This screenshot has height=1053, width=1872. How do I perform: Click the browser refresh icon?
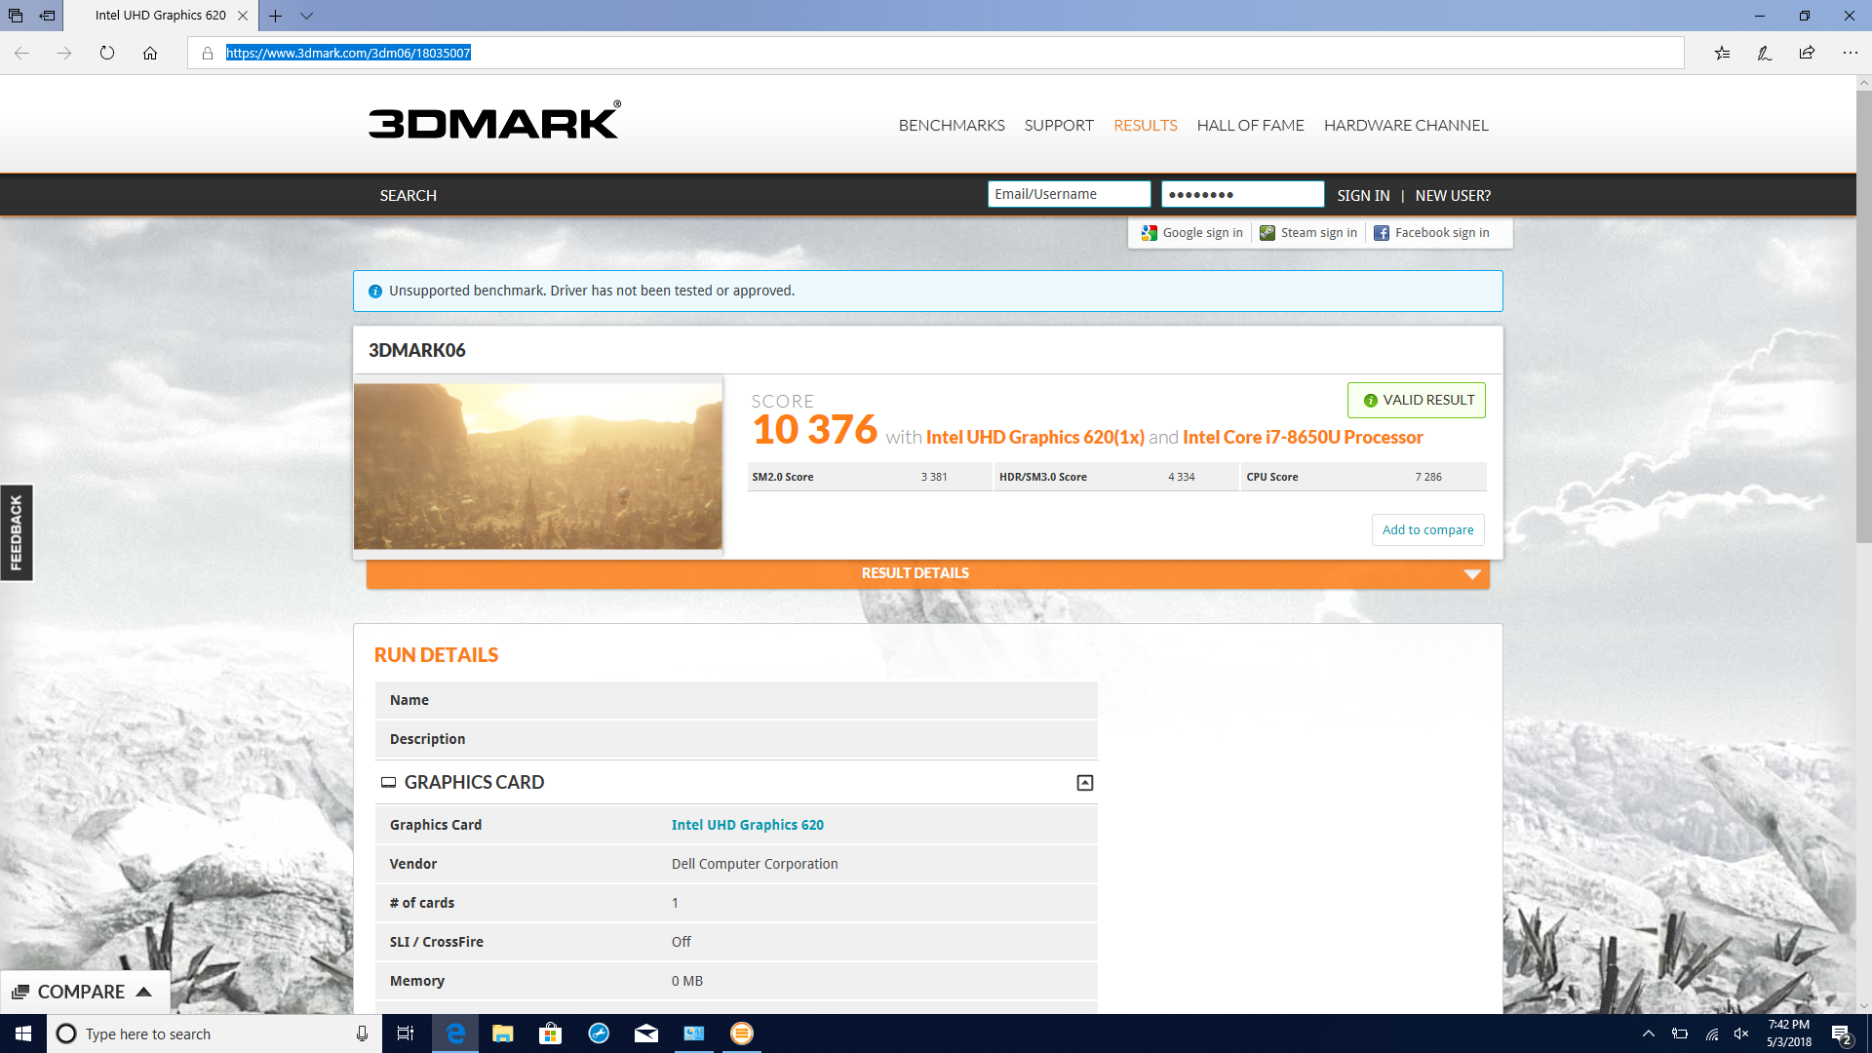(107, 53)
